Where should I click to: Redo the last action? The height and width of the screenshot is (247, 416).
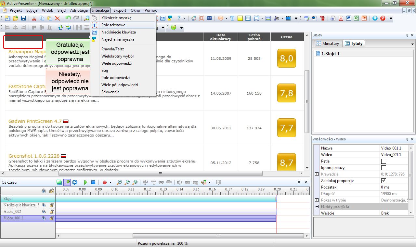pos(76,19)
